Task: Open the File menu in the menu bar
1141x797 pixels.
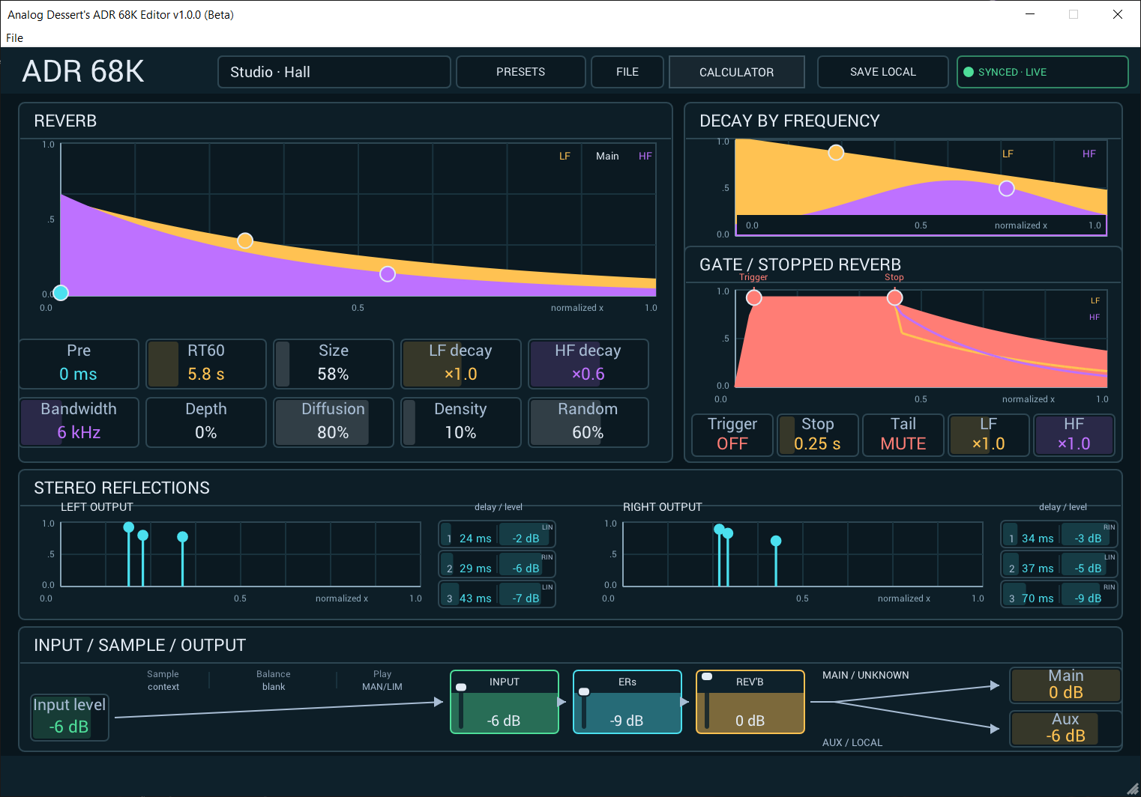Action: (x=14, y=38)
